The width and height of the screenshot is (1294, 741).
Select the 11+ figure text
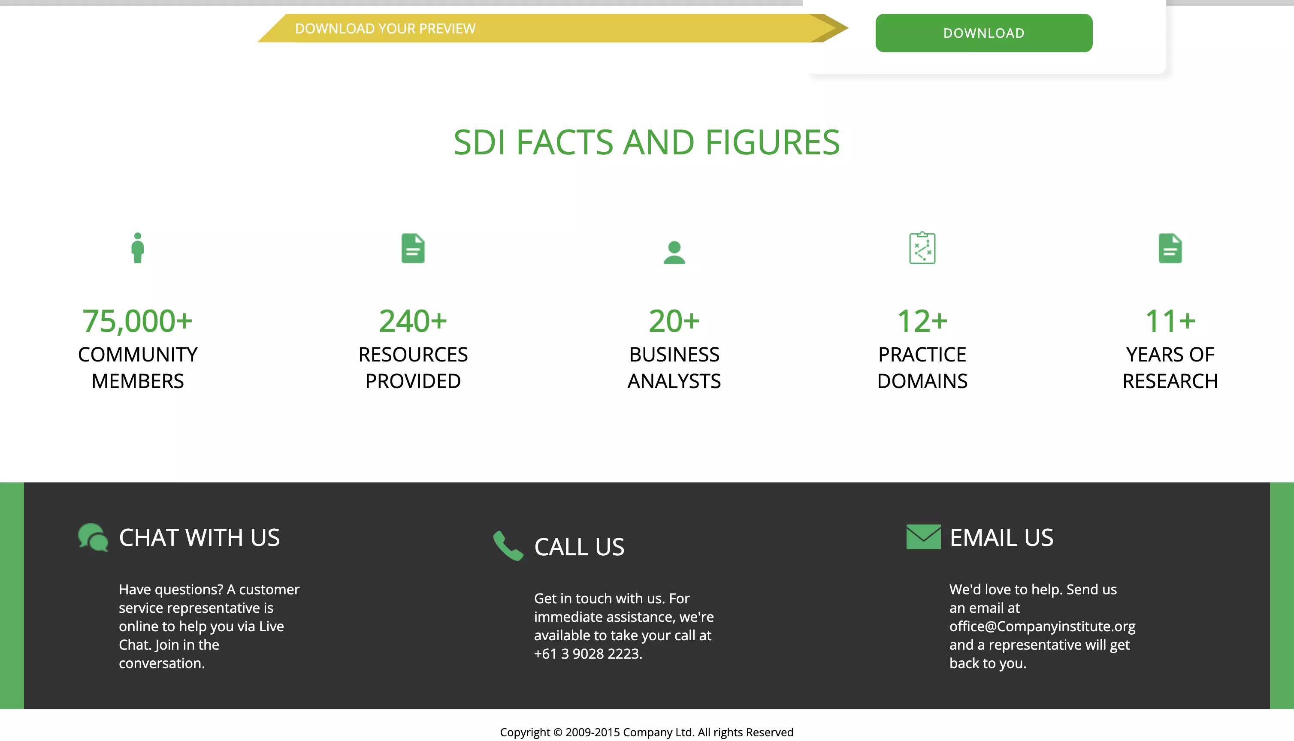1170,321
